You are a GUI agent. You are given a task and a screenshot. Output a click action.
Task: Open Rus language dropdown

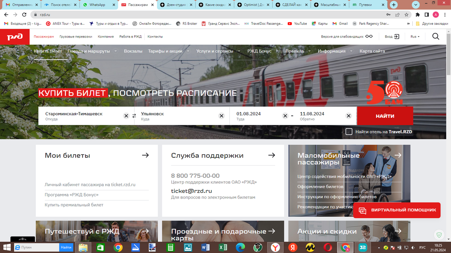click(415, 37)
